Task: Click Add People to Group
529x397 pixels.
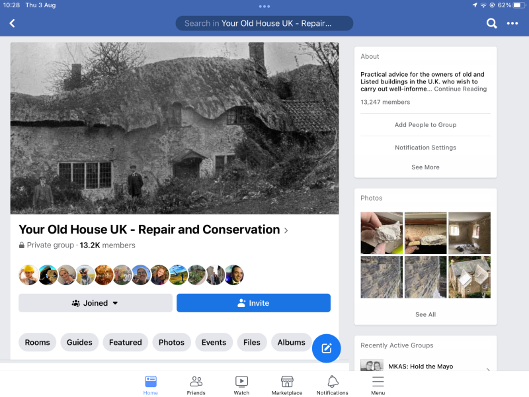Action: click(425, 125)
